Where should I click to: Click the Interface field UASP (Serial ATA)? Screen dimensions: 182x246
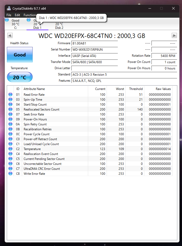click(94, 56)
